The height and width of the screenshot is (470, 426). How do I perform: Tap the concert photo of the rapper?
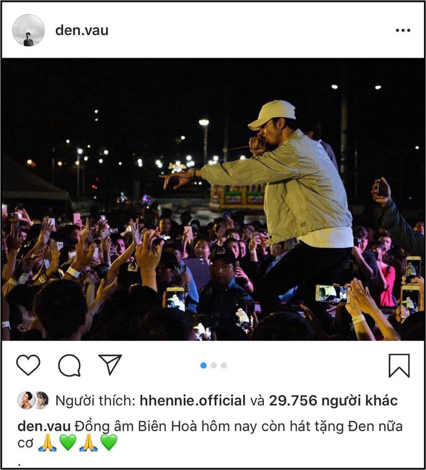[213, 199]
